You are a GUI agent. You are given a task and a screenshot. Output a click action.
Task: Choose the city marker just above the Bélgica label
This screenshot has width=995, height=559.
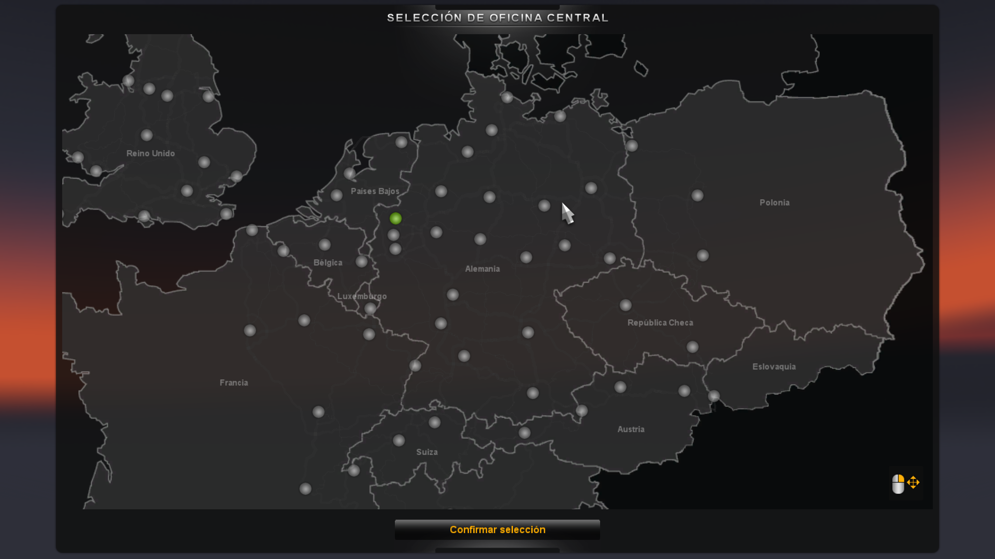[324, 244]
